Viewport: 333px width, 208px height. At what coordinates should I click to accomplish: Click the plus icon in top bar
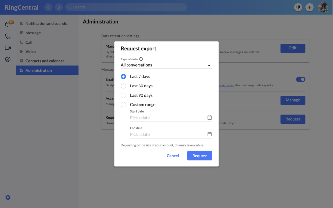tap(310, 7)
